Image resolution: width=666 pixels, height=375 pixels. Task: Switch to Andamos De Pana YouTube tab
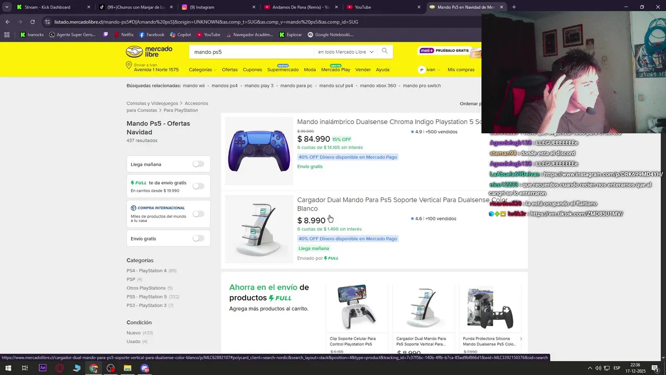301,7
